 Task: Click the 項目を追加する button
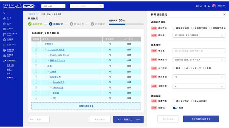tap(86, 106)
